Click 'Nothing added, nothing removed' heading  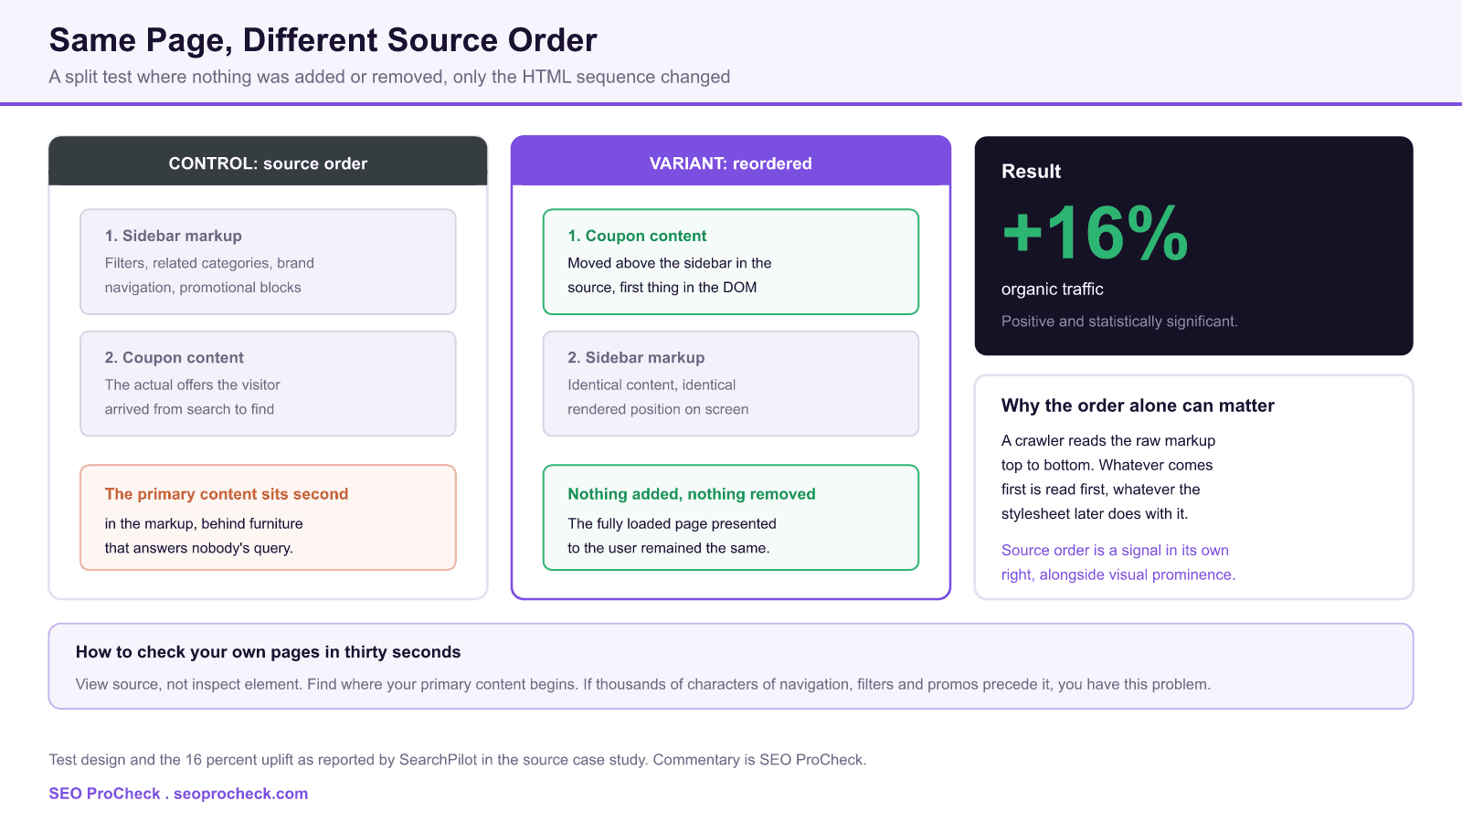(x=692, y=494)
